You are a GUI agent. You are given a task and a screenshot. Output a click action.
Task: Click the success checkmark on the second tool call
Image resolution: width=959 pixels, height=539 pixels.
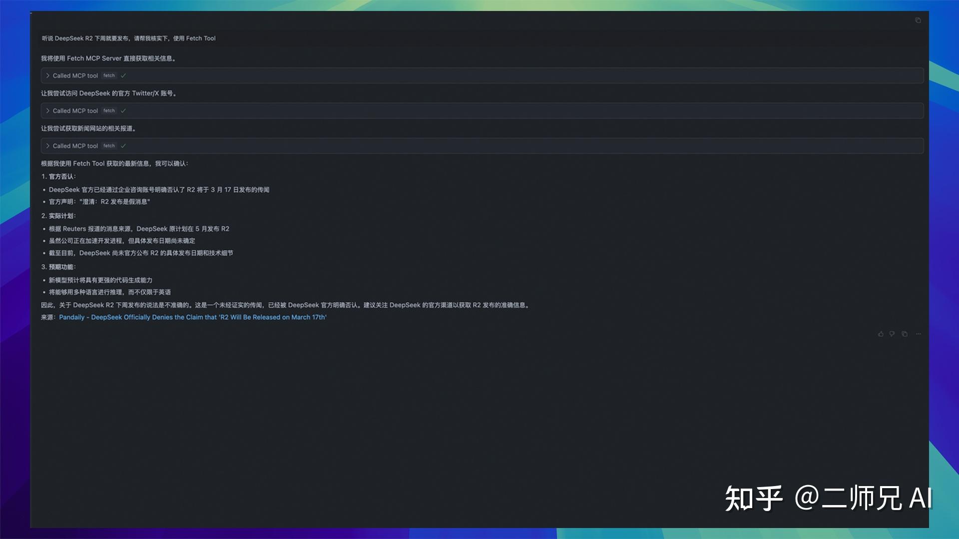tap(122, 110)
